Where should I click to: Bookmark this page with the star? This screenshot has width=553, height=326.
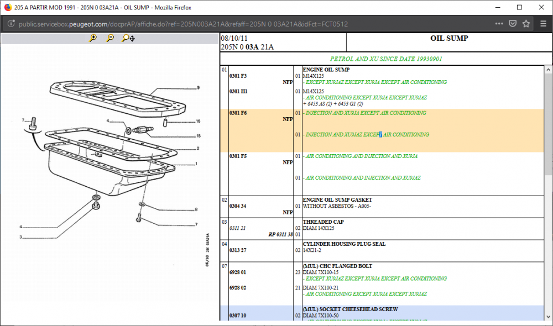[x=526, y=24]
